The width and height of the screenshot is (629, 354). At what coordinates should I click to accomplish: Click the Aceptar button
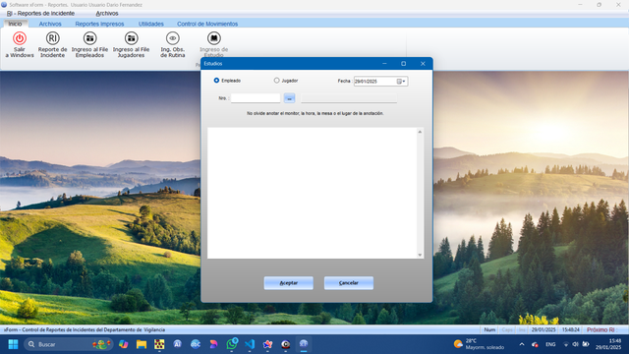288,283
